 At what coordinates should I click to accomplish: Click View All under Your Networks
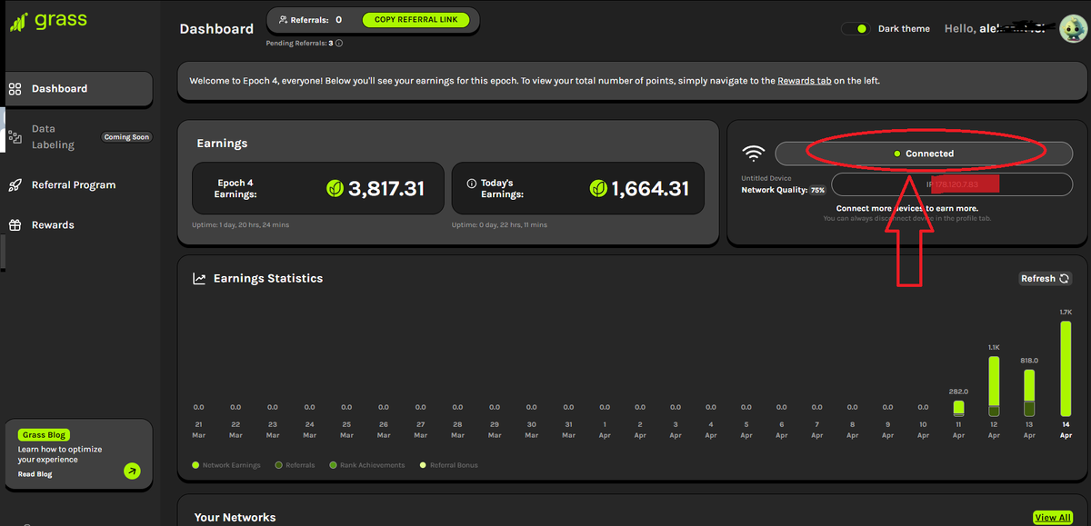tap(1053, 518)
